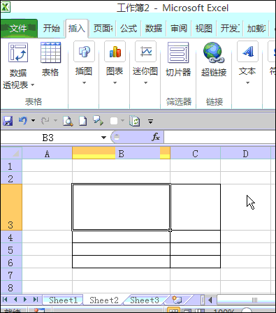Image resolution: width=276 pixels, height=313 pixels.
Task: Switch to Sheet1 tab
Action: point(63,300)
